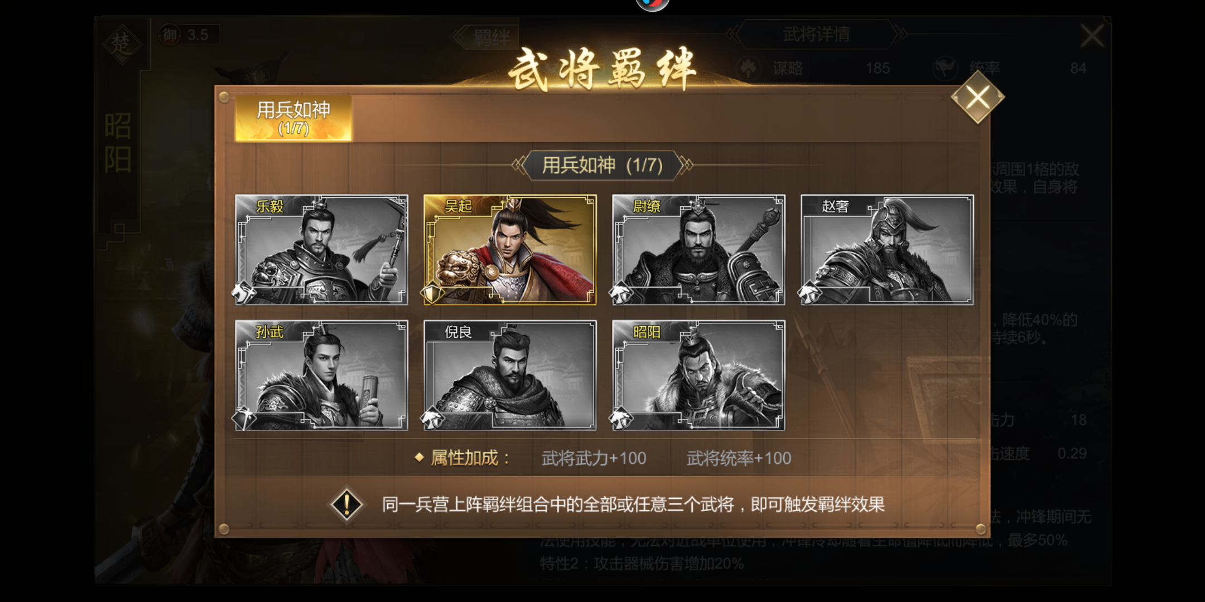Open the 倪良 general portrait card
The height and width of the screenshot is (602, 1205).
[x=510, y=375]
